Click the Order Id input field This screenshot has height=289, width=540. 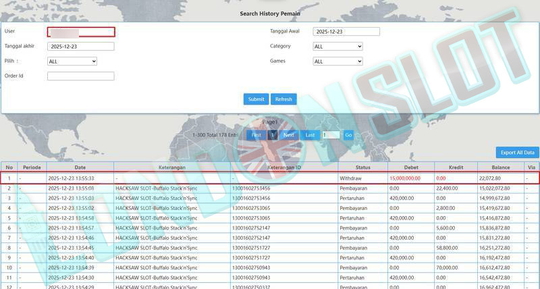click(81, 76)
